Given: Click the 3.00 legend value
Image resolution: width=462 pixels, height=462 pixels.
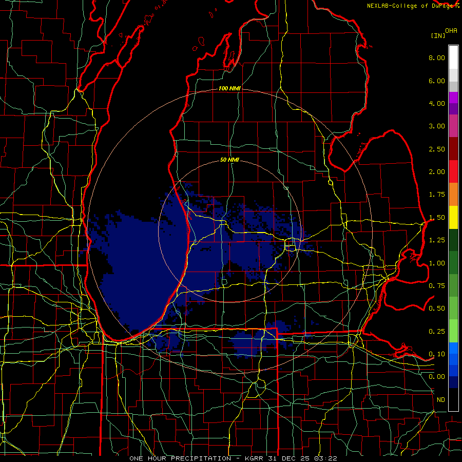Looking at the screenshot, I should point(437,126).
